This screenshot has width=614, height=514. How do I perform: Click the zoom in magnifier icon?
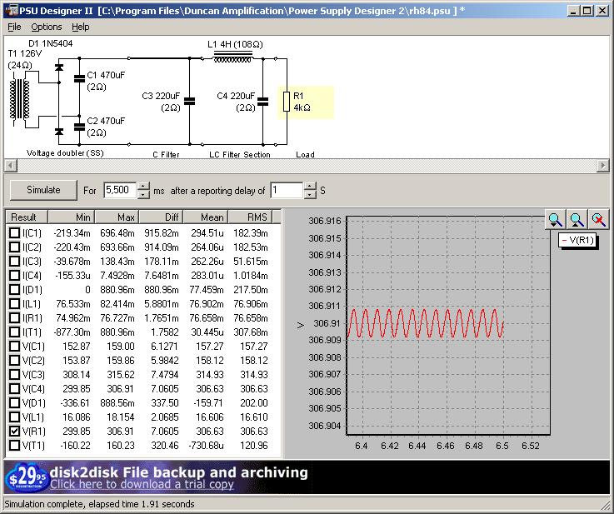coord(555,220)
